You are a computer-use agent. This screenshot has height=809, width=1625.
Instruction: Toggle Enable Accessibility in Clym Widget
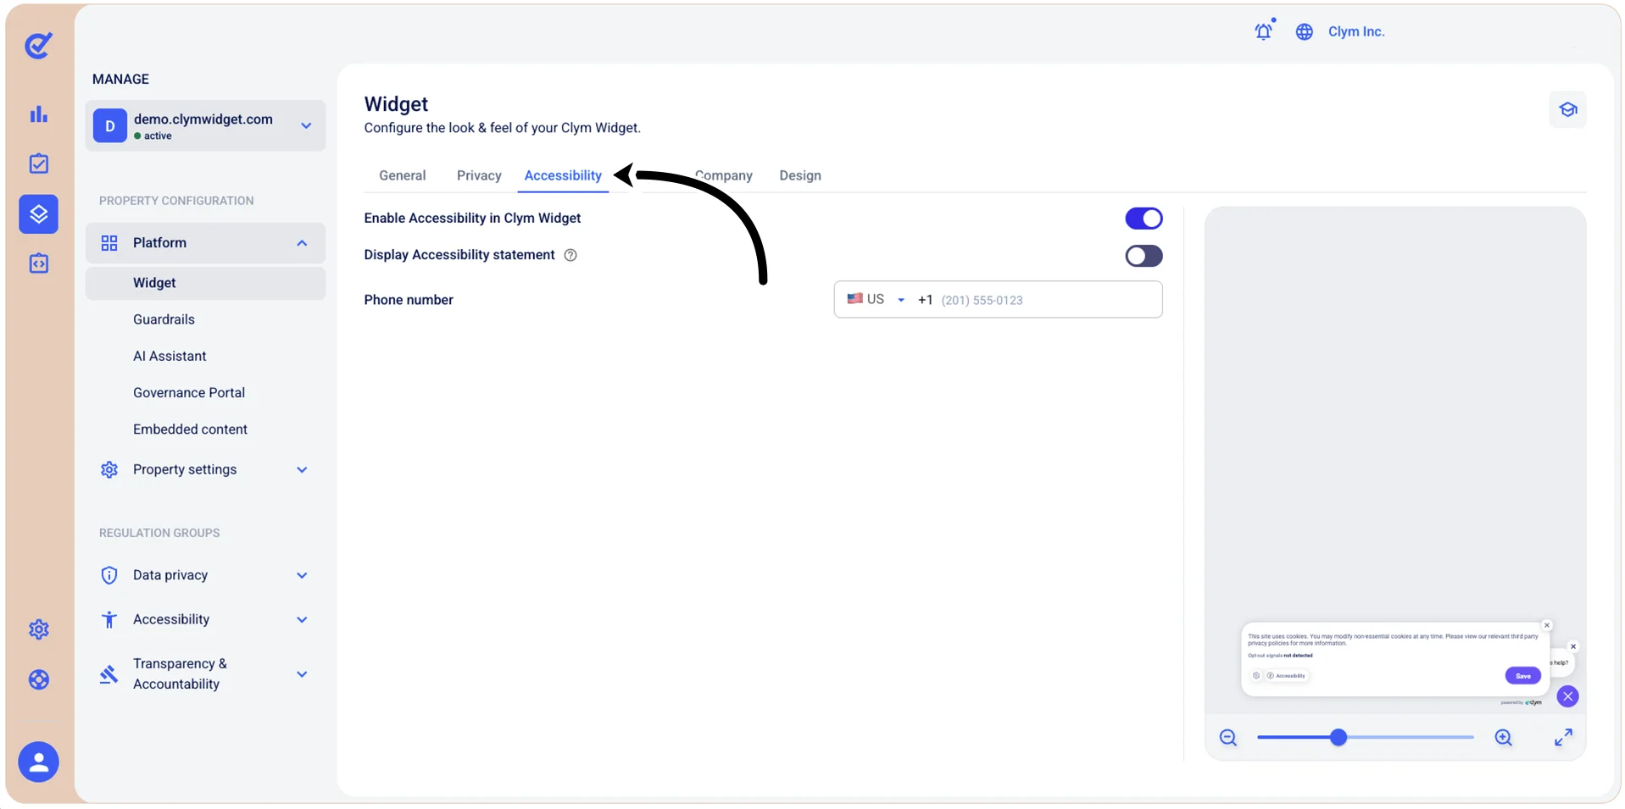coord(1144,219)
